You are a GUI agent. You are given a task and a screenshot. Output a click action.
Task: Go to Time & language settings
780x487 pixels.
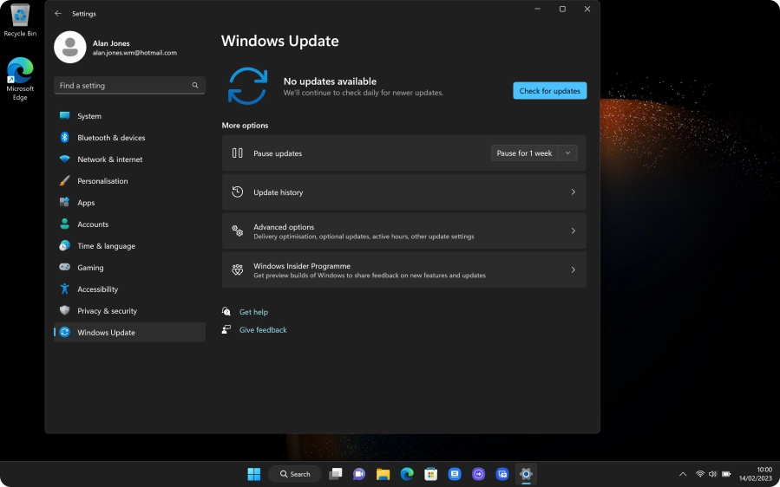click(x=106, y=246)
